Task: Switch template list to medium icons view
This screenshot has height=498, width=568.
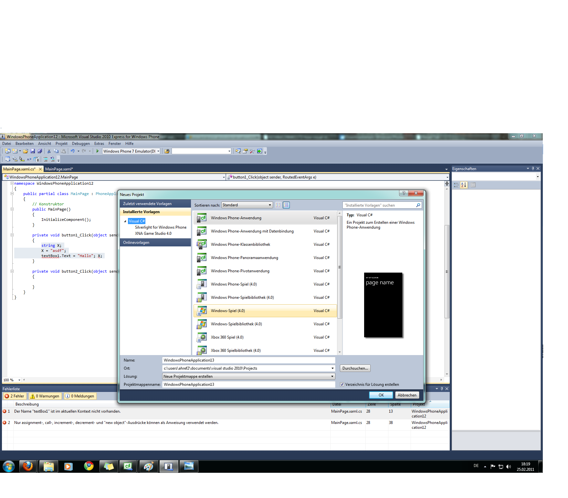Action: click(286, 205)
